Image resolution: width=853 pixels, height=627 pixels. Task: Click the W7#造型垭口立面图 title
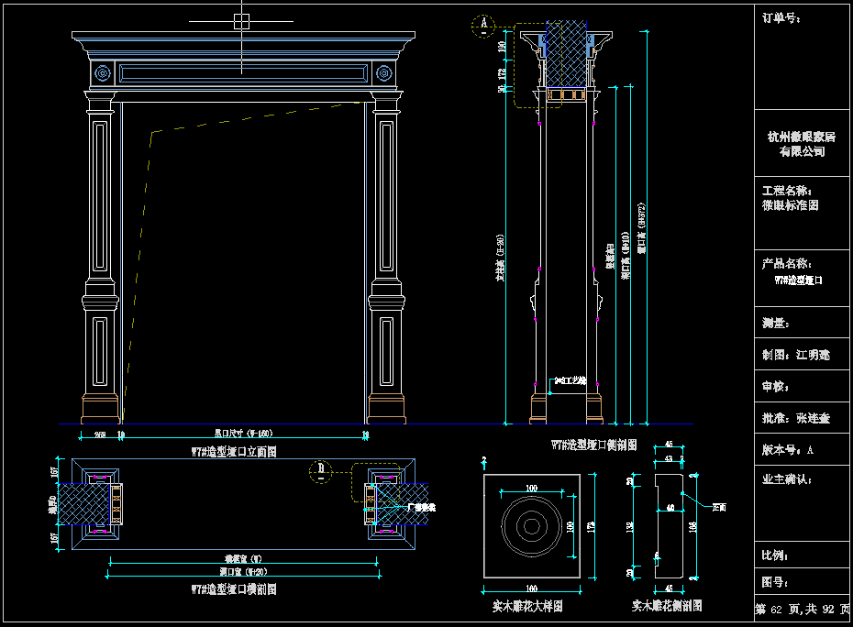pos(234,451)
